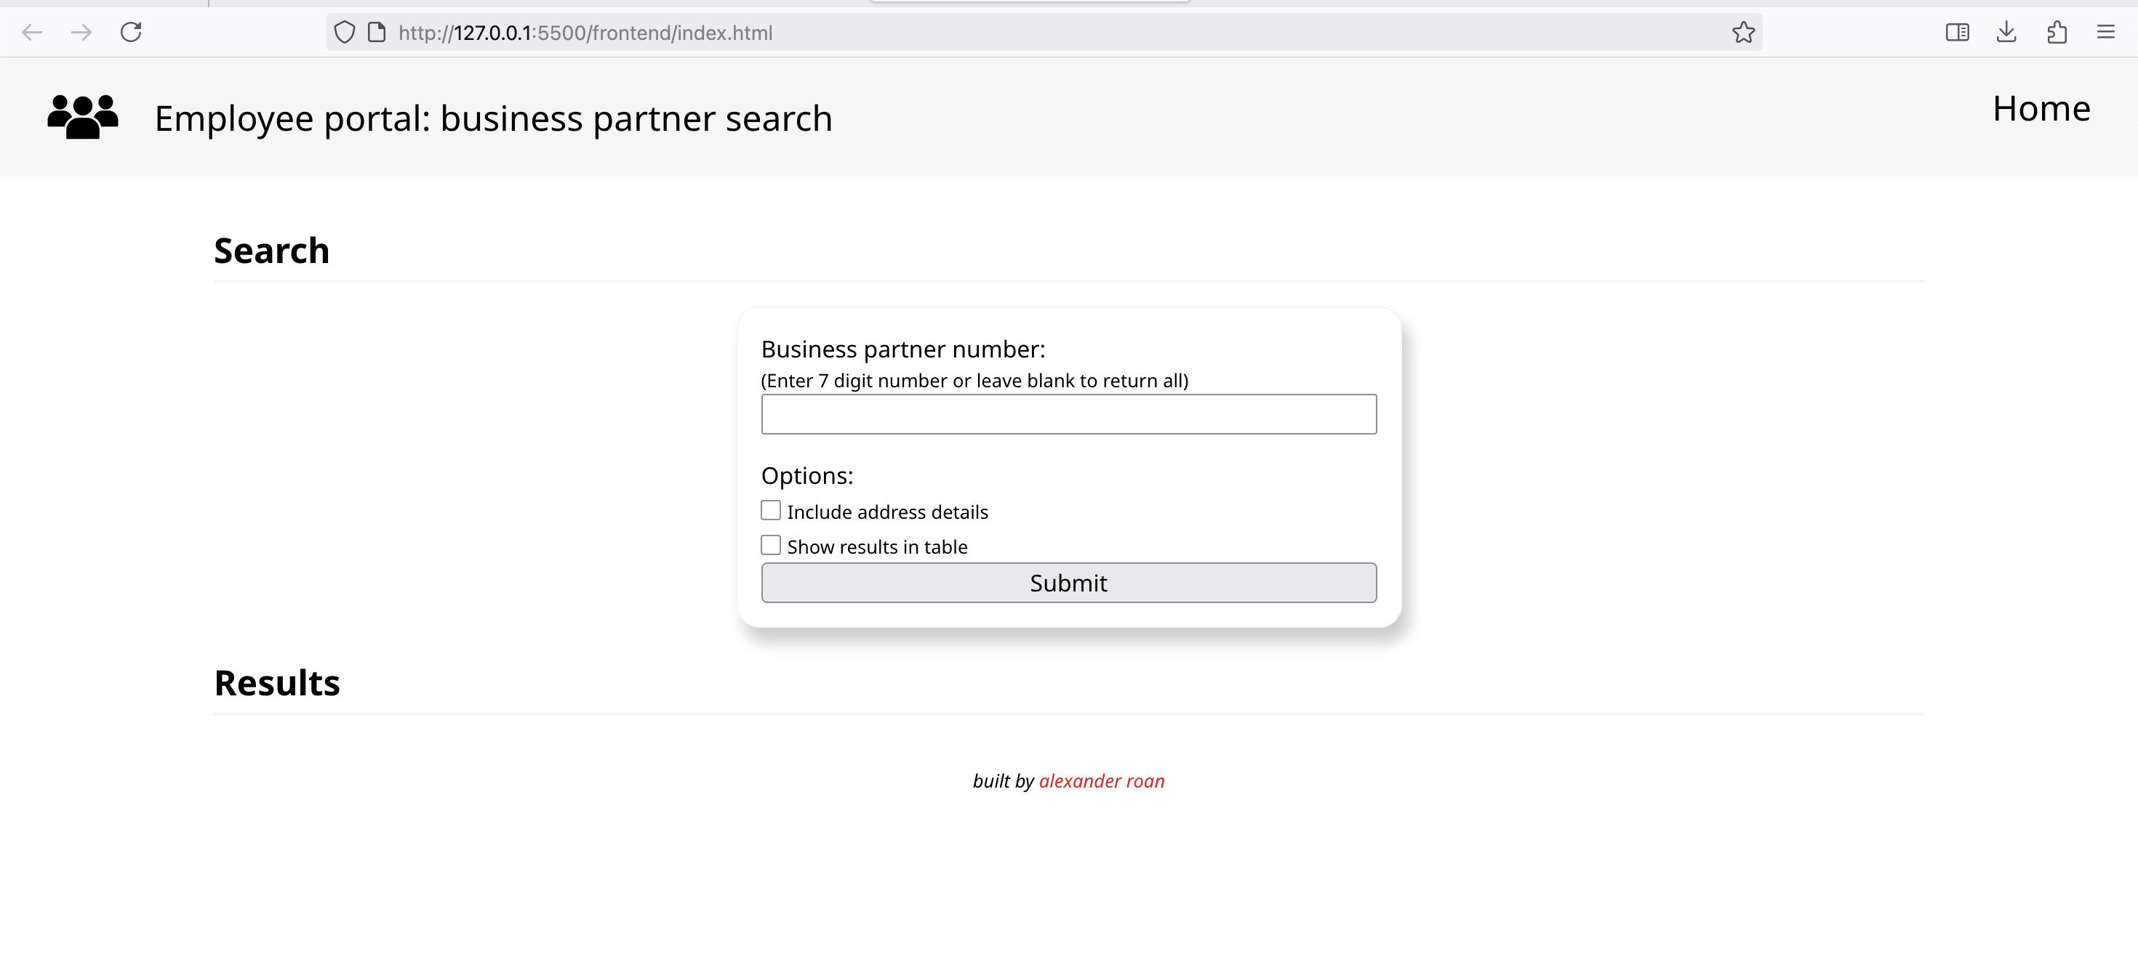The image size is (2138, 978).
Task: Click the browser forward arrow
Action: pos(81,33)
